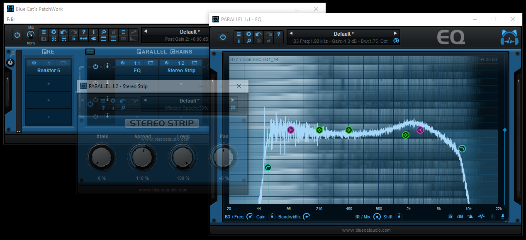Click PatchWork chain link icon

coord(124,39)
